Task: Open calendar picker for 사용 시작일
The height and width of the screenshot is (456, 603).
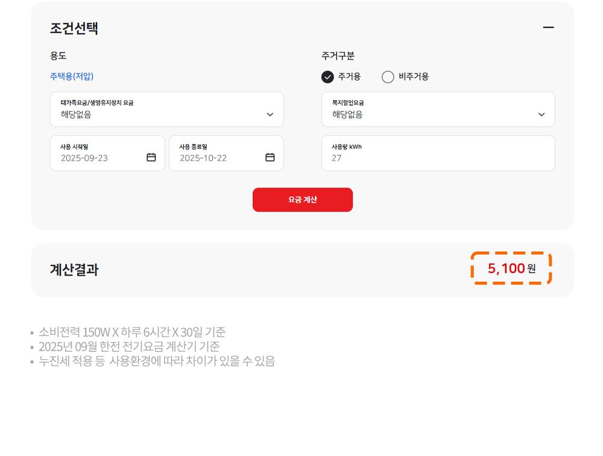Action: point(151,157)
